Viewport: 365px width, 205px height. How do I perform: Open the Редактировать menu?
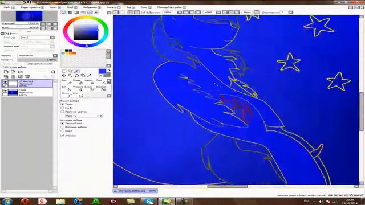click(33, 7)
